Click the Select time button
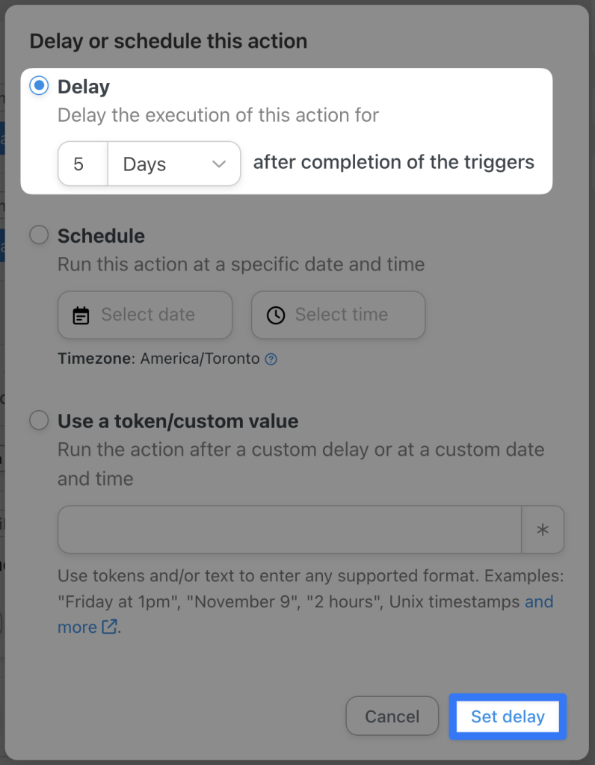Screen dimensions: 595x765 [338, 315]
